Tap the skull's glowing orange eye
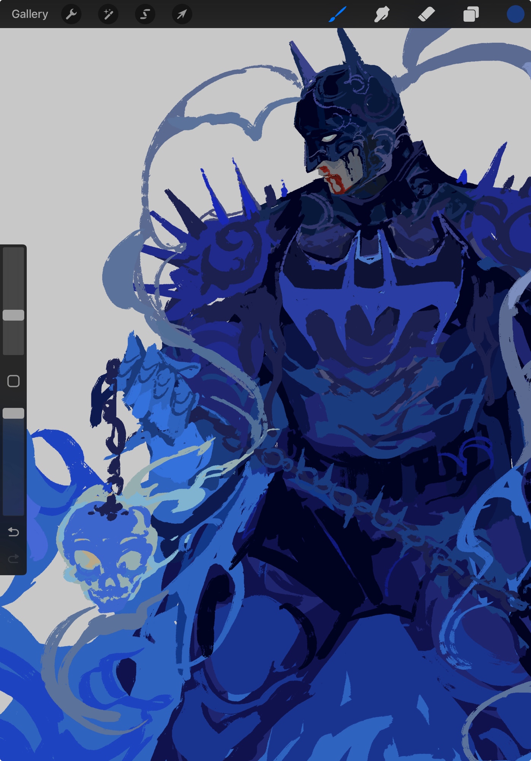Image resolution: width=531 pixels, height=761 pixels. [x=87, y=559]
